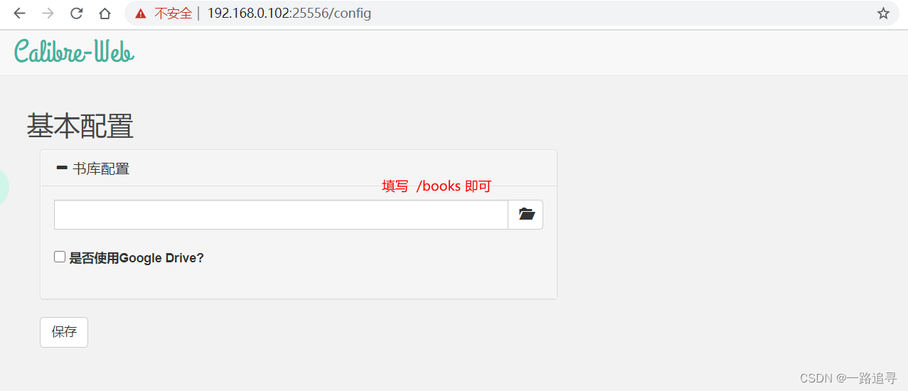Reload the config page
Screen dimensions: 908x391
click(77, 14)
